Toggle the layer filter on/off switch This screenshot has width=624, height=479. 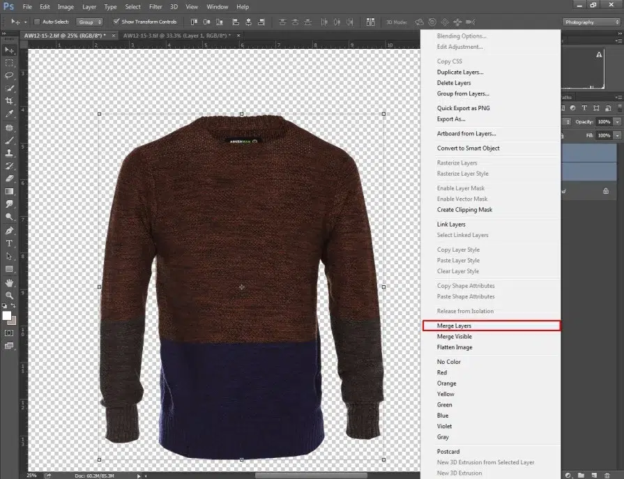(620, 108)
